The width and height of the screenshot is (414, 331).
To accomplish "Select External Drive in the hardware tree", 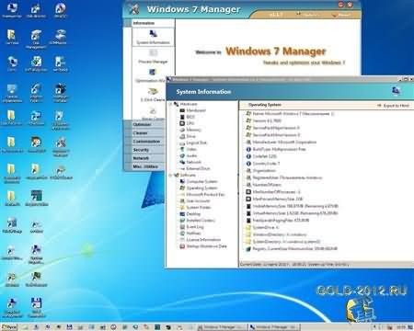I will 195,168.
